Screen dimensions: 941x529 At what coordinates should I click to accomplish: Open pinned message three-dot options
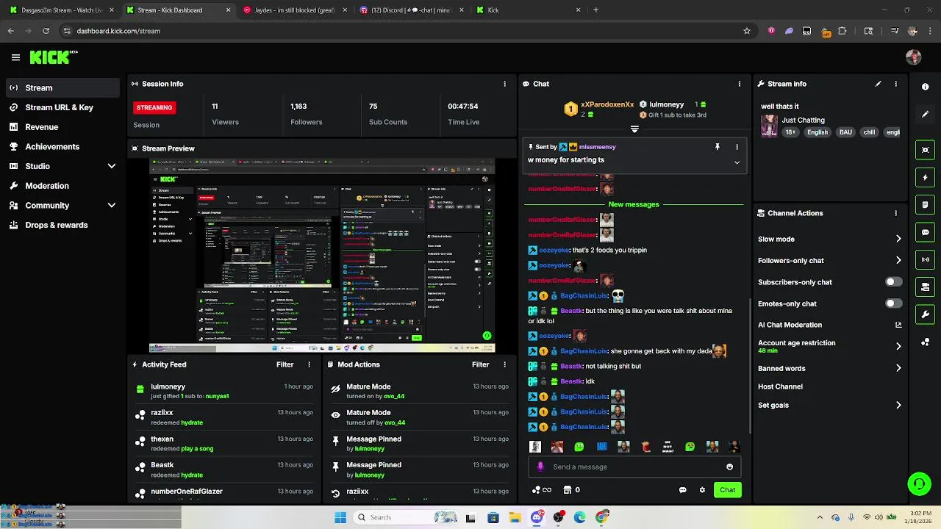point(737,147)
